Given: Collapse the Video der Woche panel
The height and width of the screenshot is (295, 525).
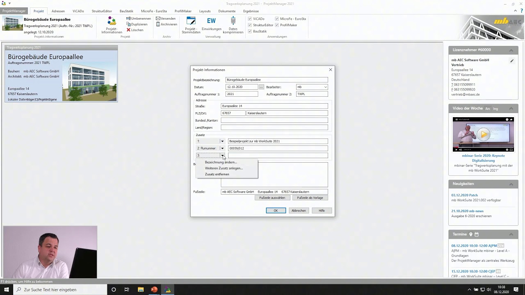Looking at the screenshot, I should [x=511, y=109].
